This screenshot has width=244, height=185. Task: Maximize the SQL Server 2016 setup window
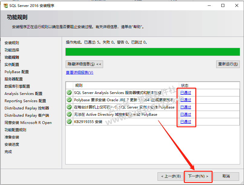click(223, 6)
